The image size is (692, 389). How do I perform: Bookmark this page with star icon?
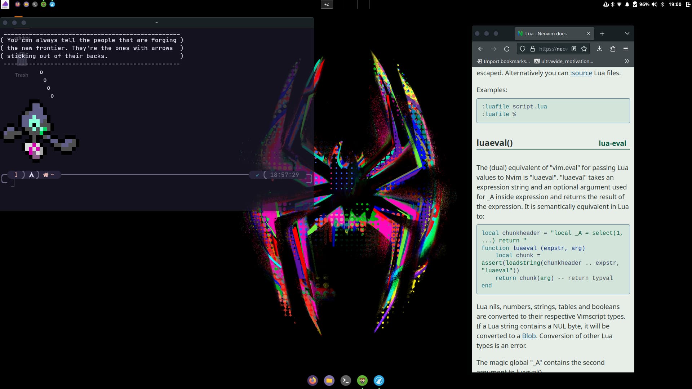point(584,49)
